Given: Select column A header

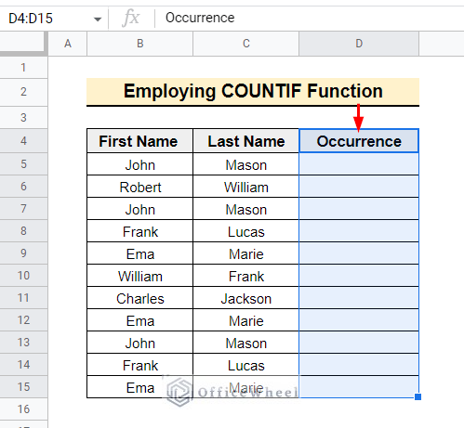Looking at the screenshot, I should (x=68, y=44).
